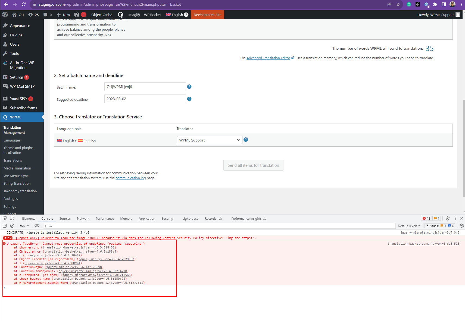The height and width of the screenshot is (321, 465).
Task: Expand the collapsed 12 report-only messages
Action: (8, 238)
